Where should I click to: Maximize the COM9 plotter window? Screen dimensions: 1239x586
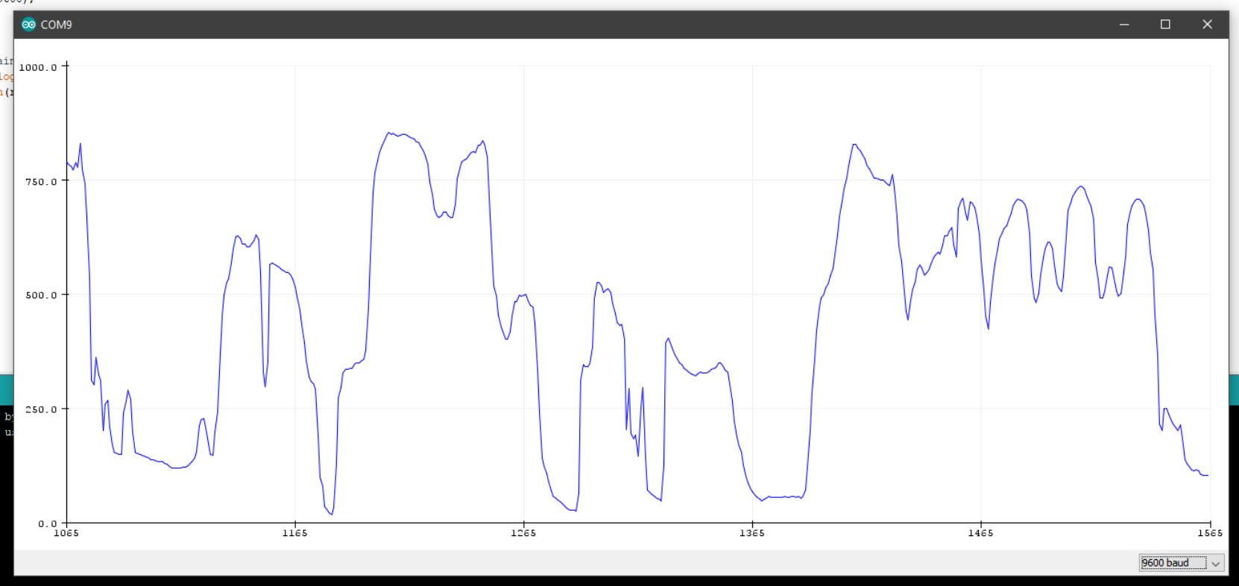[x=1165, y=25]
